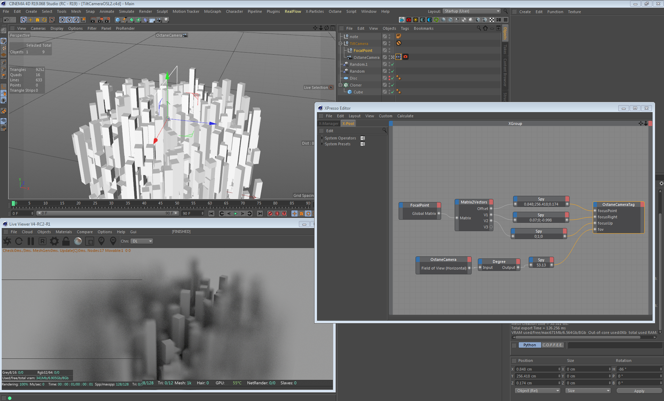Toggle the enable checkmark for Disc
Screen dimensions: 664x401
coord(392,78)
